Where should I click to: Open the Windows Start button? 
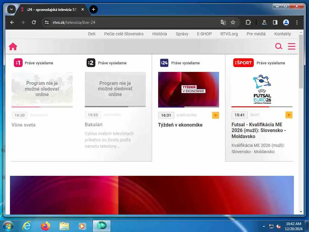[8, 226]
